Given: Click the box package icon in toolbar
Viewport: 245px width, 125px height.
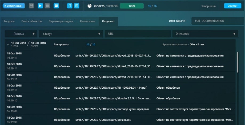Looking at the screenshot, I should tap(56, 6).
